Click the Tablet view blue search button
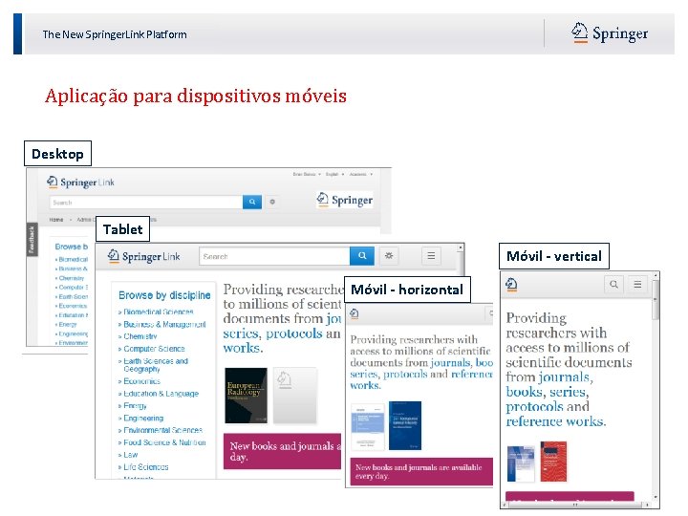The height and width of the screenshot is (516, 688). [362, 256]
